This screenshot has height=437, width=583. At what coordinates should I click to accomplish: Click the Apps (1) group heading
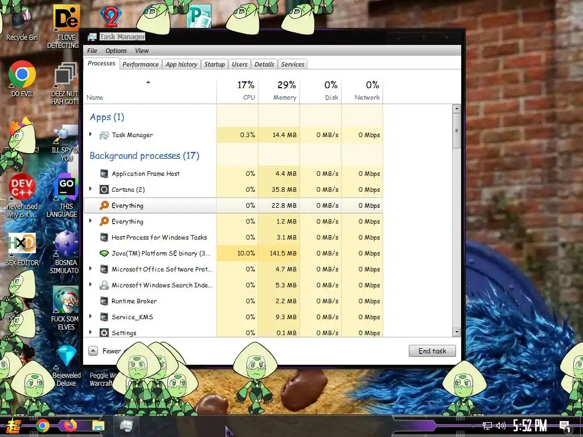point(107,117)
